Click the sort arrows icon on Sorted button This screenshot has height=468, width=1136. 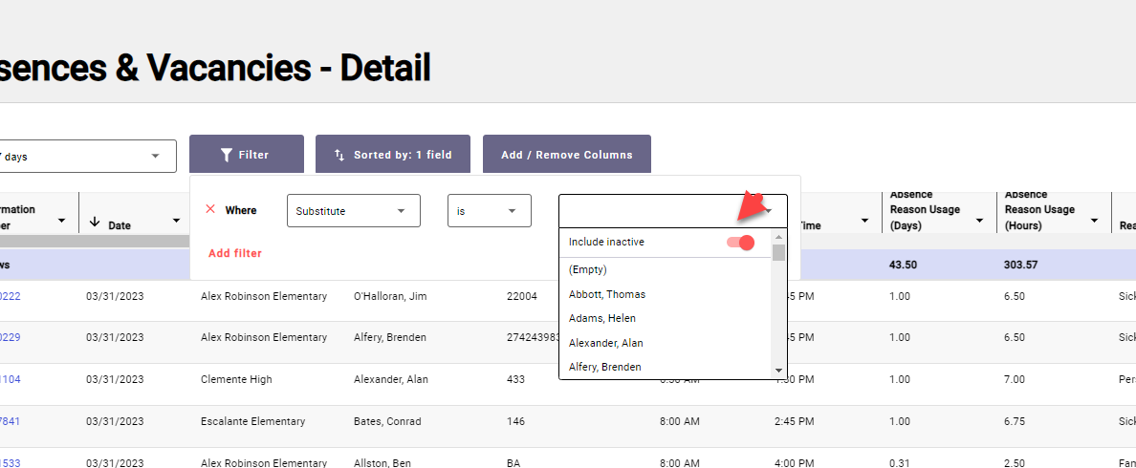click(339, 155)
